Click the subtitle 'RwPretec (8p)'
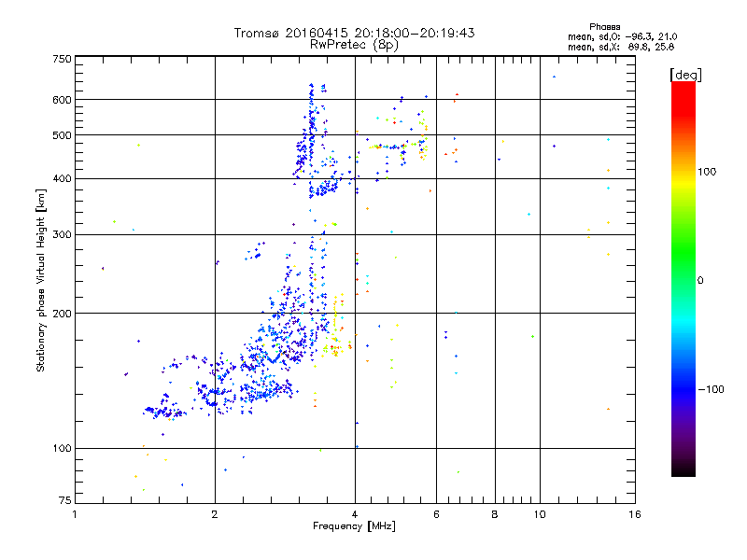The height and width of the screenshot is (560, 747). [354, 45]
